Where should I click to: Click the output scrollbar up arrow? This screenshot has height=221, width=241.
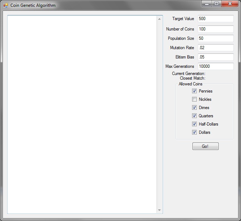point(159,19)
